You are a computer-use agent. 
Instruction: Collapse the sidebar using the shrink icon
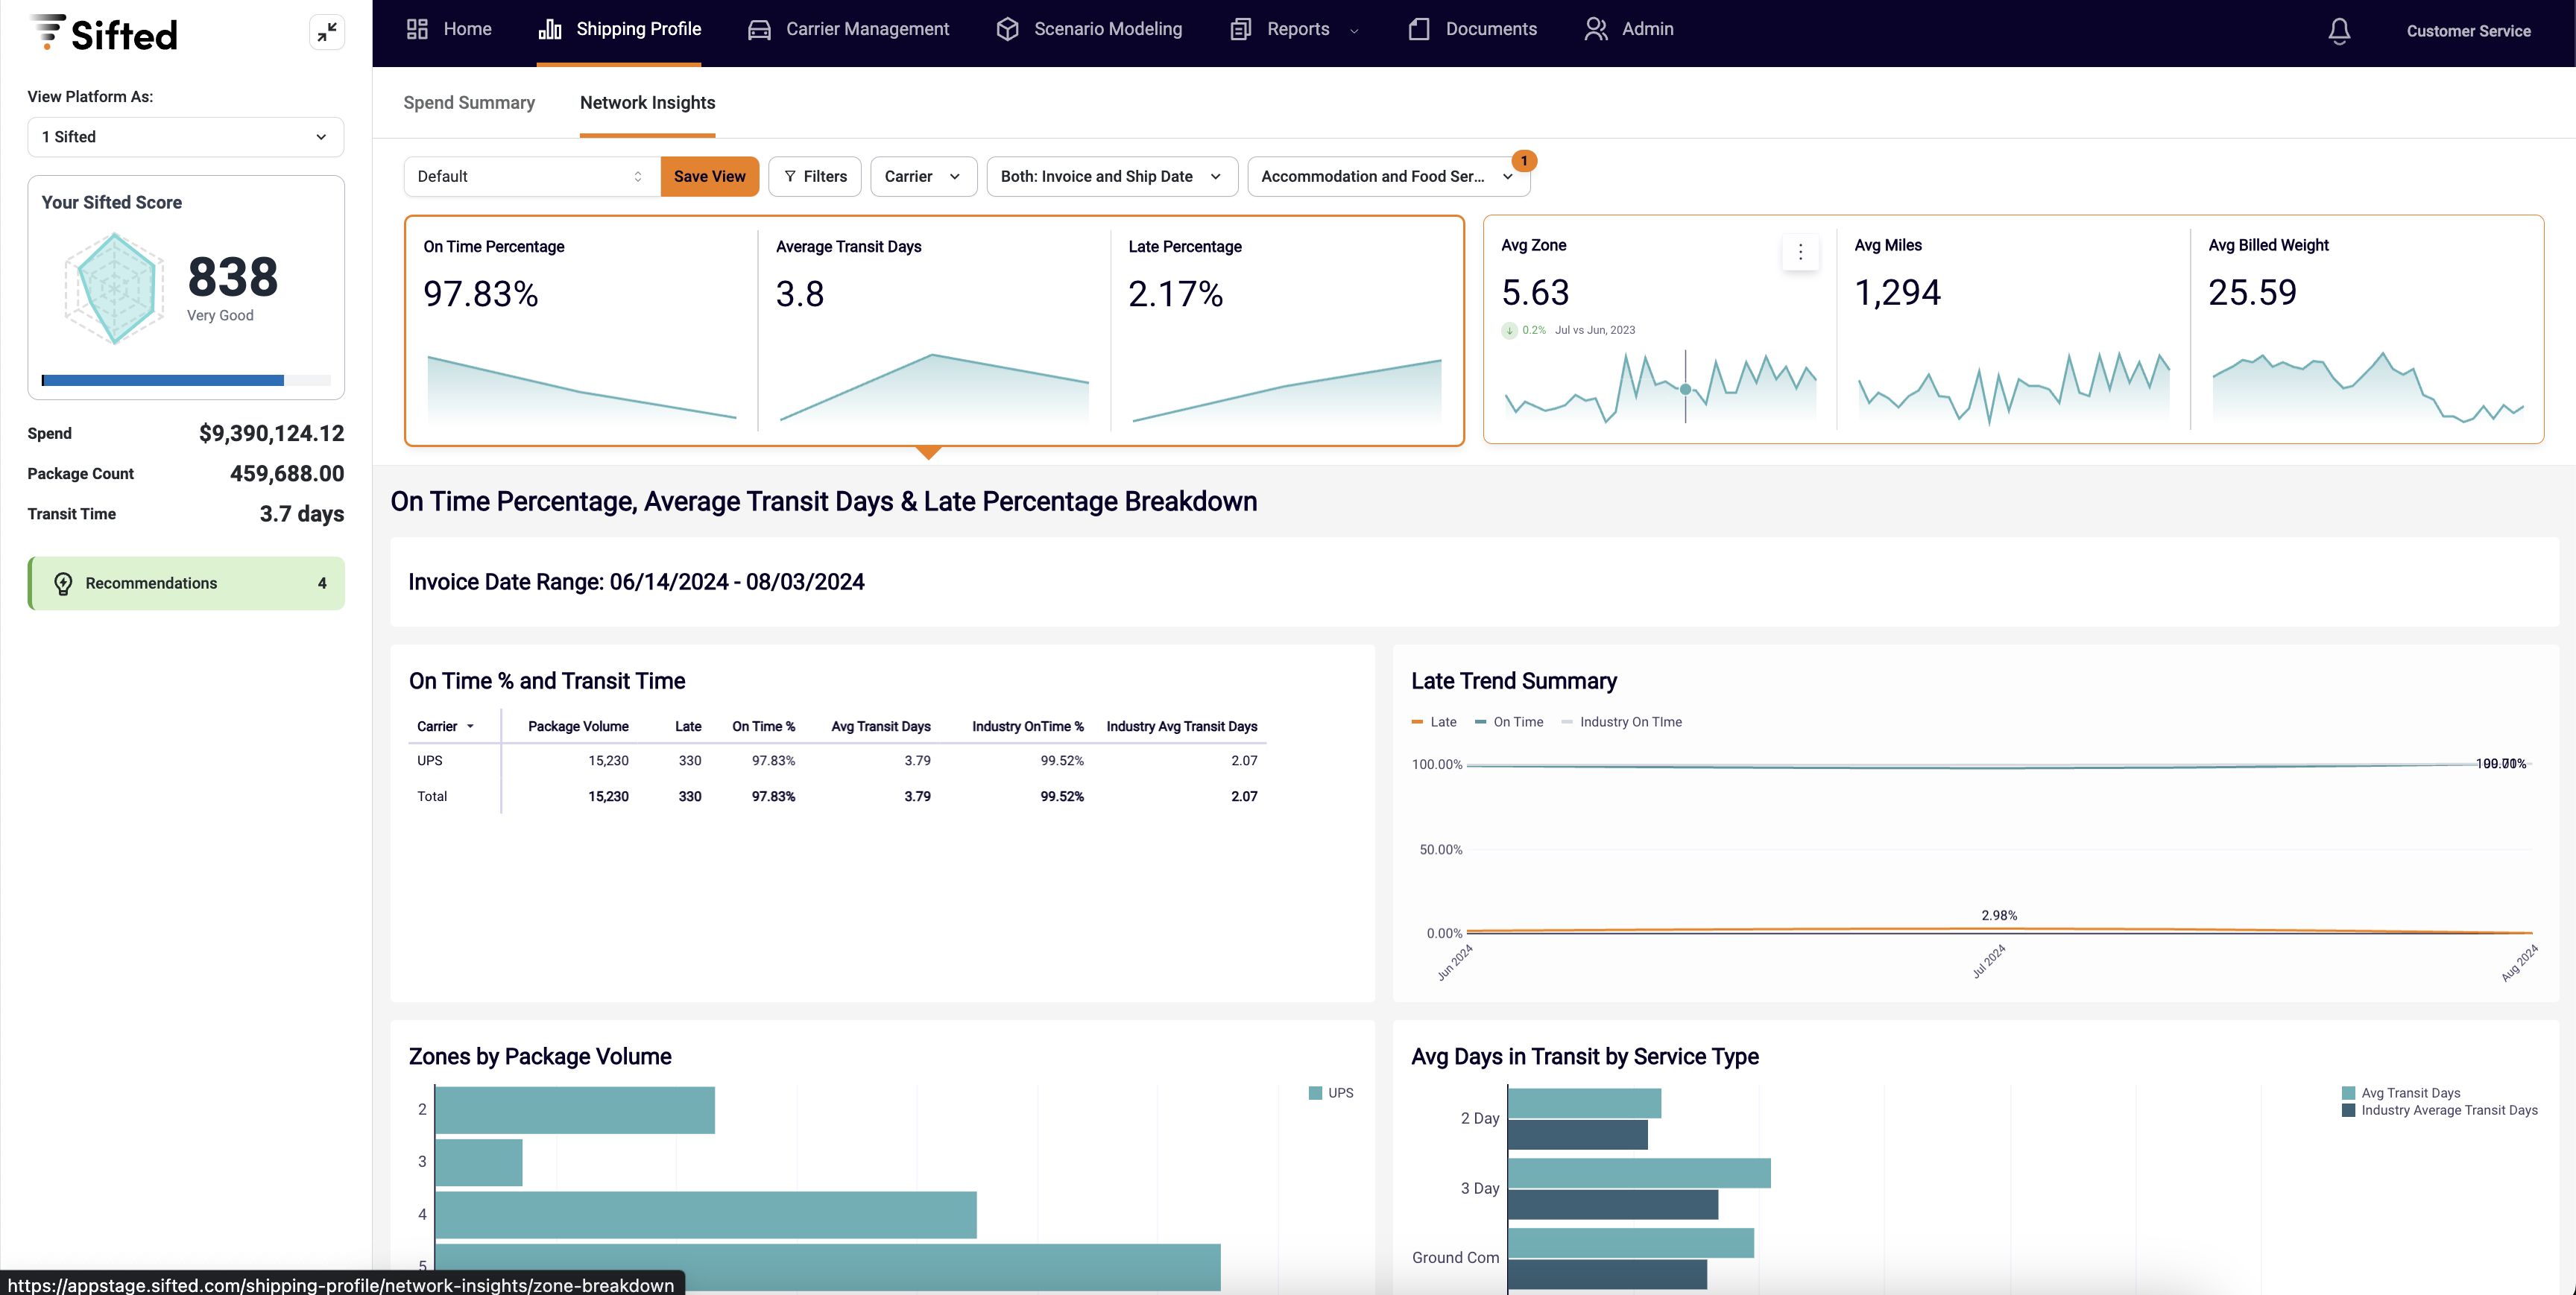point(326,32)
